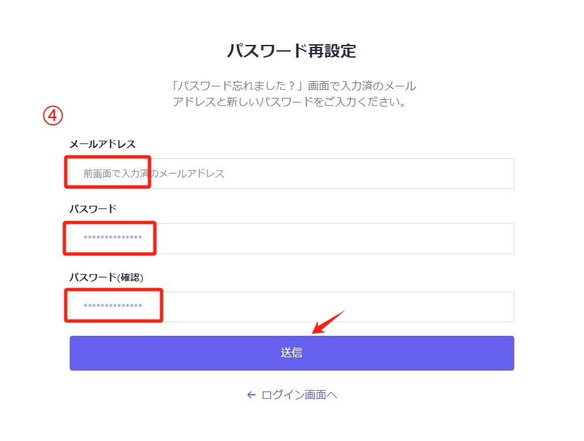
Task: Click the パスワード再設定 page heading
Action: coord(292,51)
